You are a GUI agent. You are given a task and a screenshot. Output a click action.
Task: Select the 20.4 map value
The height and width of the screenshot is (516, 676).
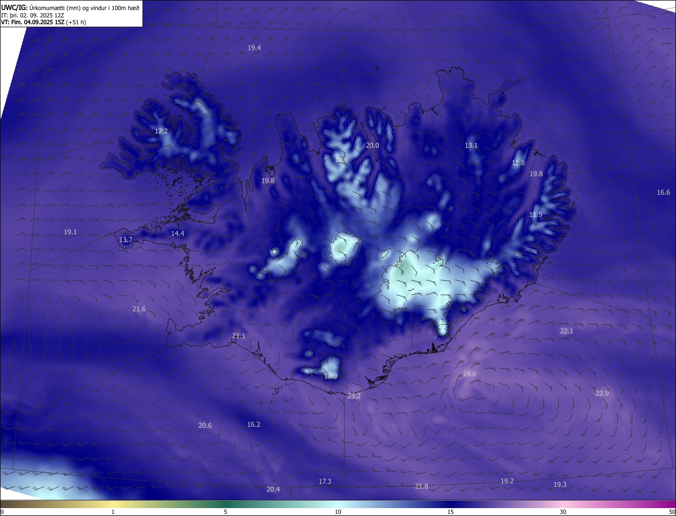click(273, 489)
